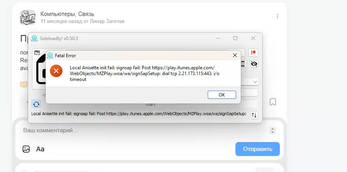Maximize the Sideloadly window

pyautogui.click(x=235, y=38)
